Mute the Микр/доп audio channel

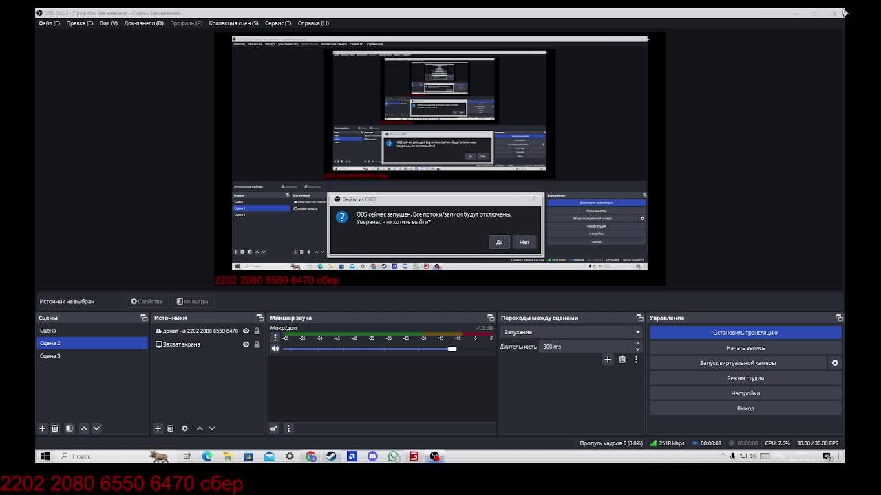point(275,349)
